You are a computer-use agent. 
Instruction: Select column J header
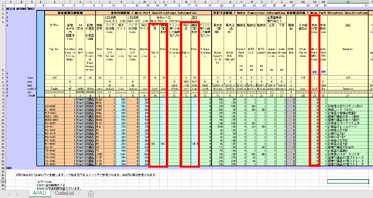110,2
